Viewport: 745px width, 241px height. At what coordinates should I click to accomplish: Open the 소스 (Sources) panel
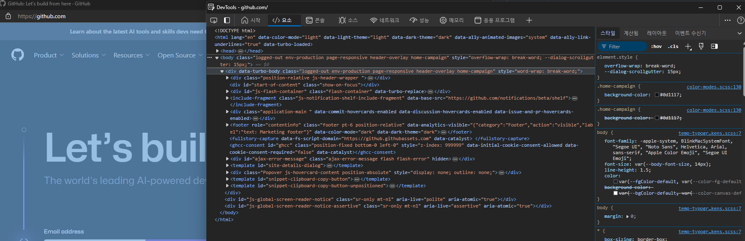(x=348, y=20)
